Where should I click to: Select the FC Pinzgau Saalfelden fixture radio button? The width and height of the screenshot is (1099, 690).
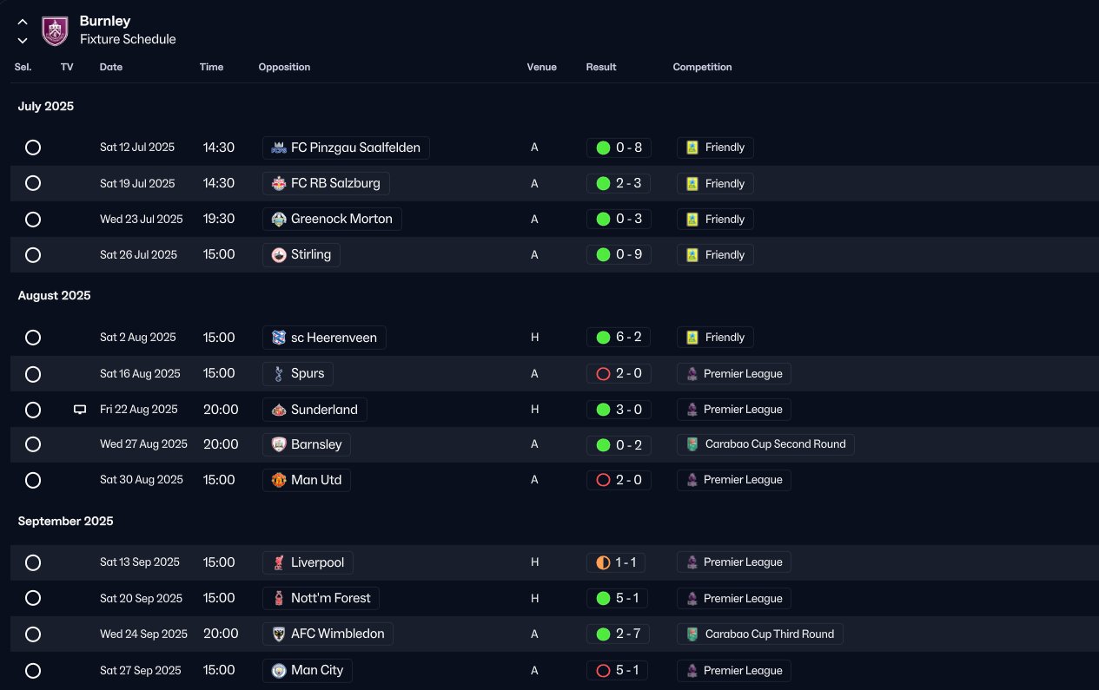coord(33,148)
